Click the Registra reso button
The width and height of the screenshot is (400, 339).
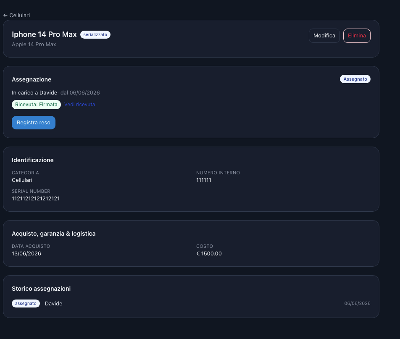point(34,123)
